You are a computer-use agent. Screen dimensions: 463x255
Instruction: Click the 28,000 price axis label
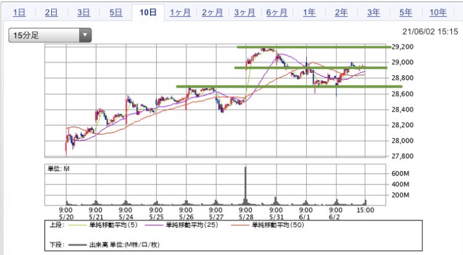coord(403,141)
